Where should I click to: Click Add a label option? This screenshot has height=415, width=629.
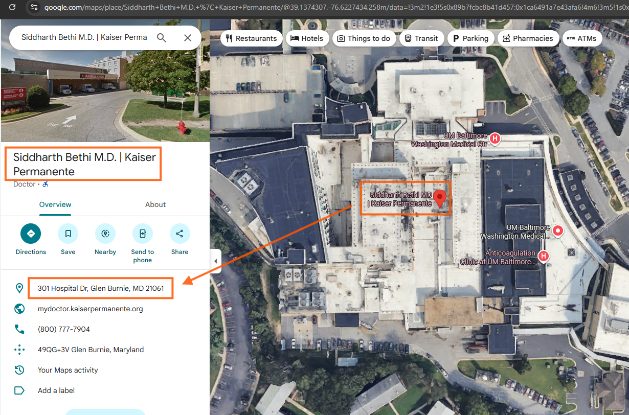coord(56,390)
